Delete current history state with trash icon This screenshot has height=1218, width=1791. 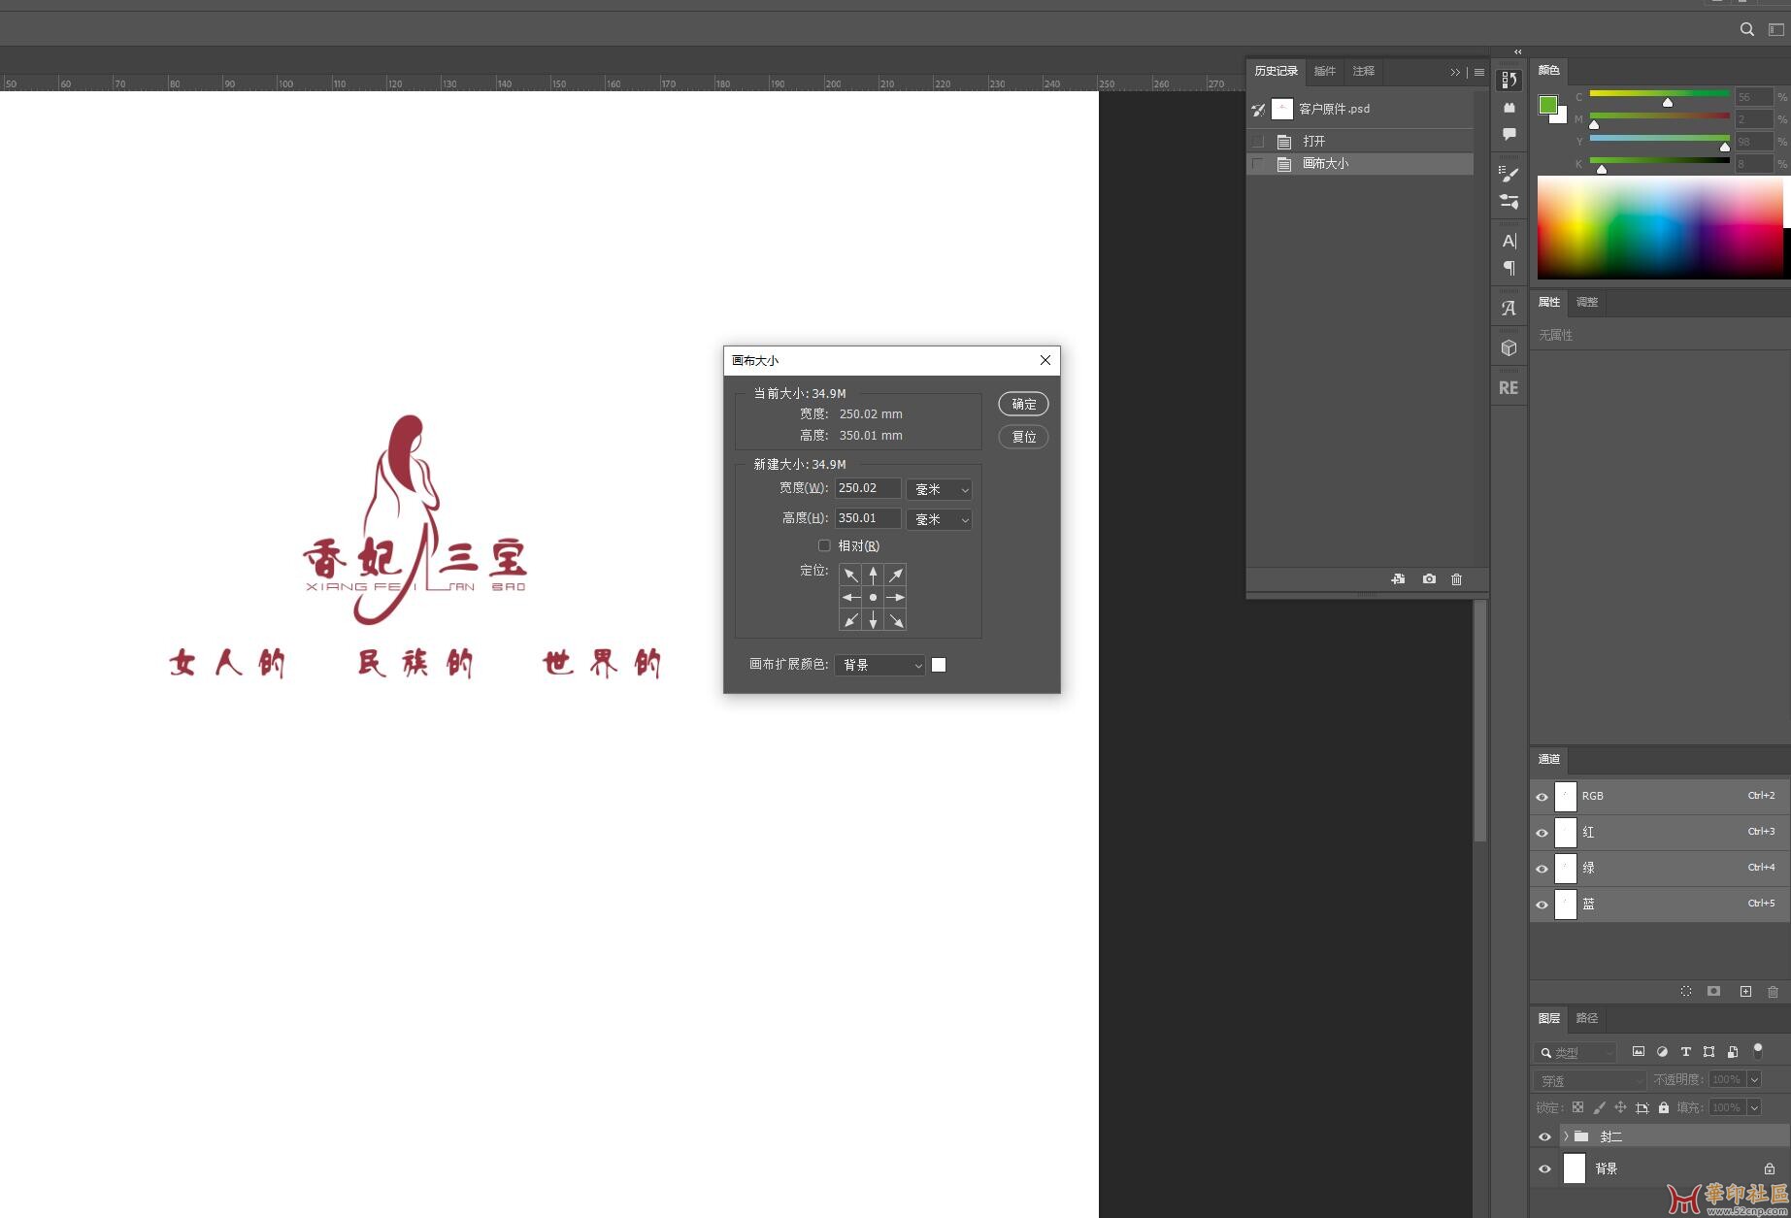tap(1456, 578)
